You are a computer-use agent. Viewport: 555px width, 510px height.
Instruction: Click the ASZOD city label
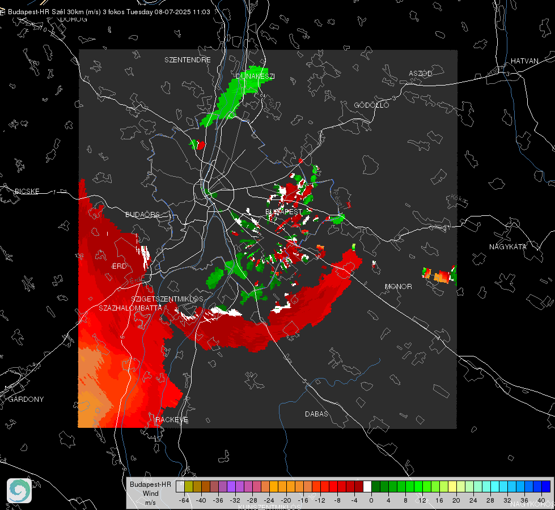pyautogui.click(x=421, y=73)
